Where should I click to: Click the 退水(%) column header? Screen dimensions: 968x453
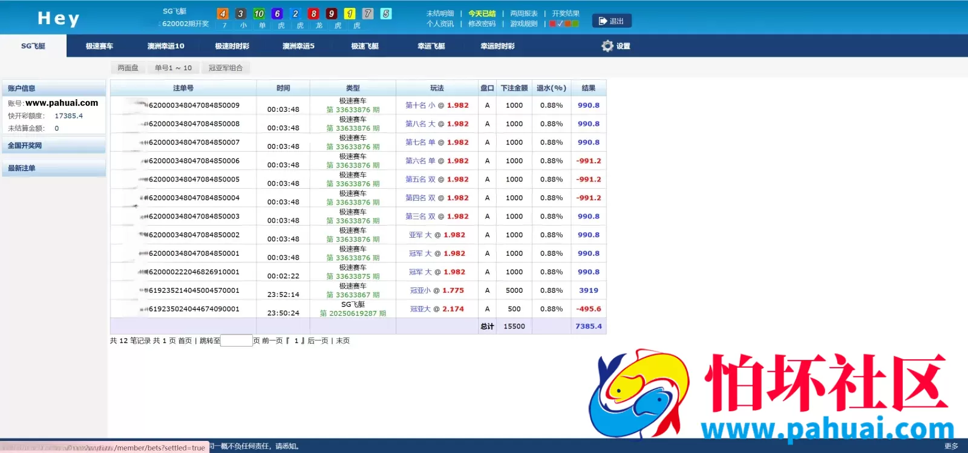pyautogui.click(x=551, y=88)
